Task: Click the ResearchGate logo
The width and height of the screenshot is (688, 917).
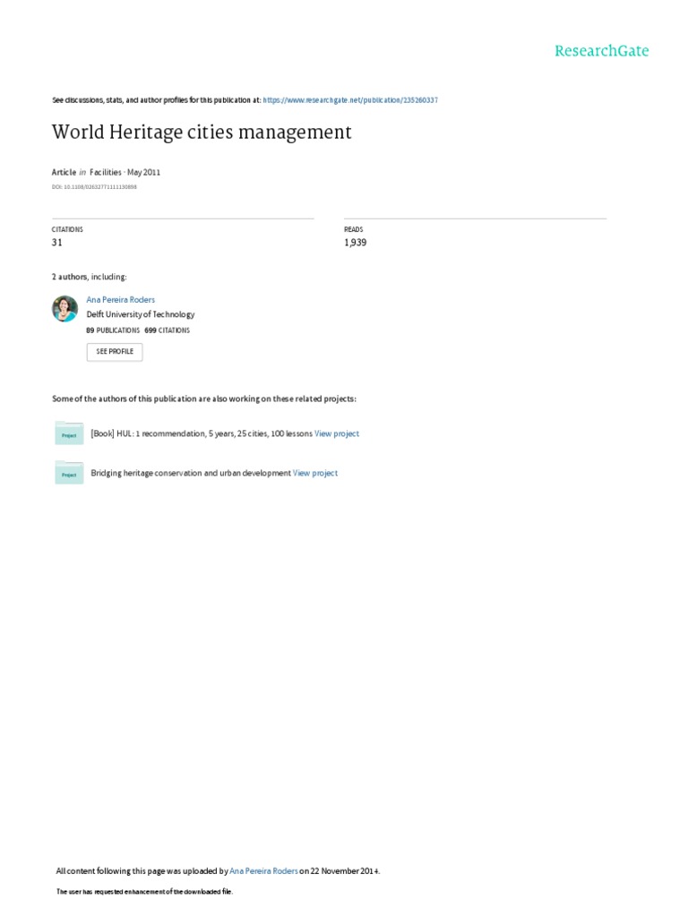Action: point(601,51)
